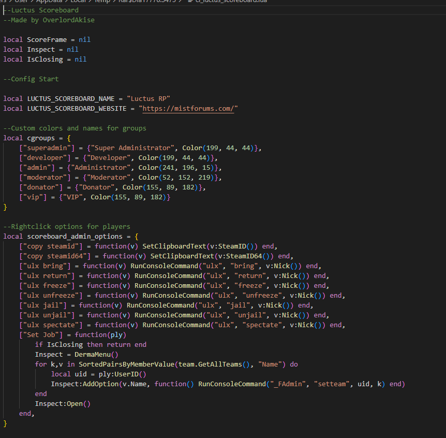Click the "--Config Start" comment
The width and height of the screenshot is (446, 438).
(31, 79)
